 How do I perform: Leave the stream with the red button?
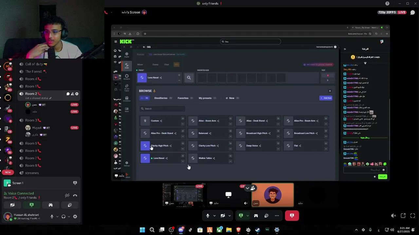click(x=292, y=216)
